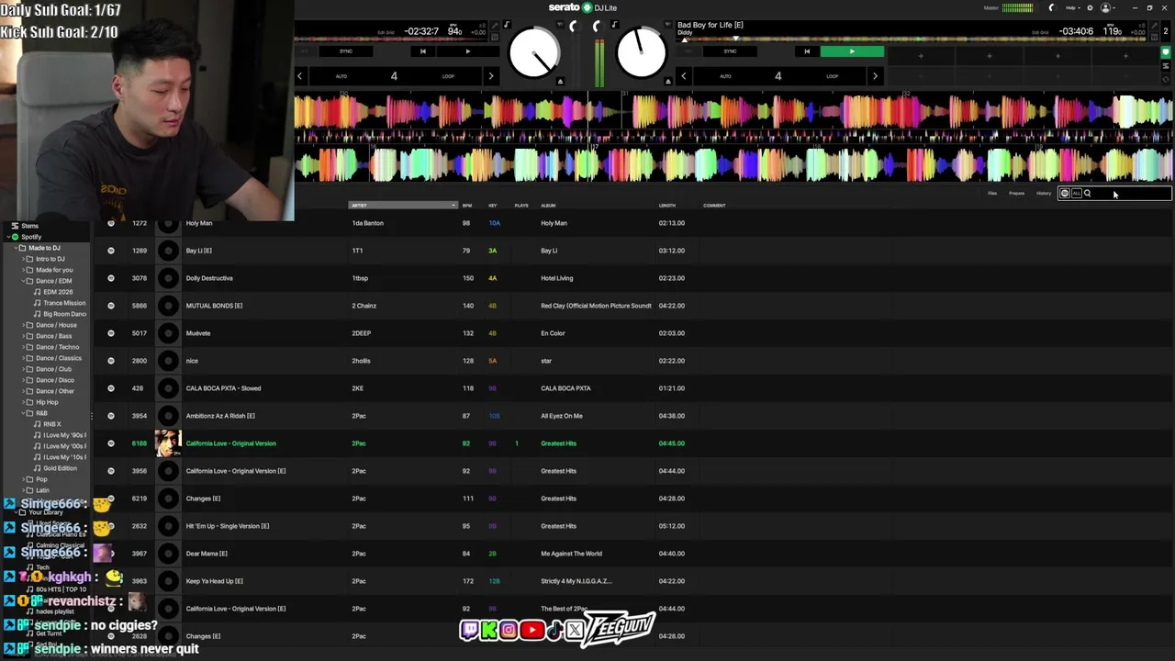Toggle the Spotify filter in the search box
Image resolution: width=1175 pixels, height=661 pixels.
point(1065,194)
